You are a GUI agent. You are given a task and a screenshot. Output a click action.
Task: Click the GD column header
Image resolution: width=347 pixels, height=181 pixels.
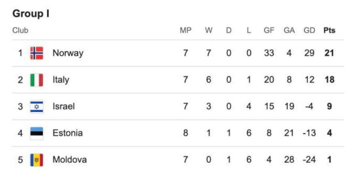[309, 30]
